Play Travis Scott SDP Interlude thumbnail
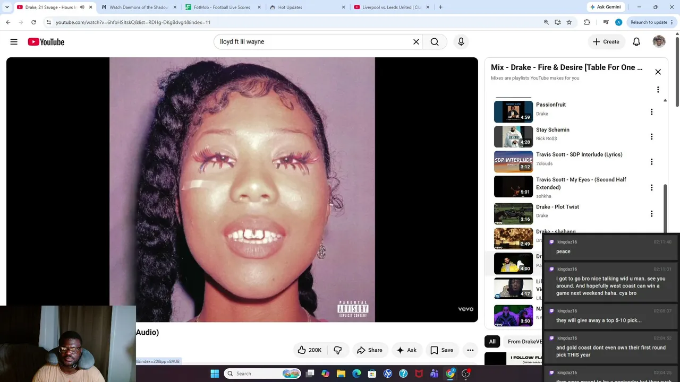 point(513,162)
